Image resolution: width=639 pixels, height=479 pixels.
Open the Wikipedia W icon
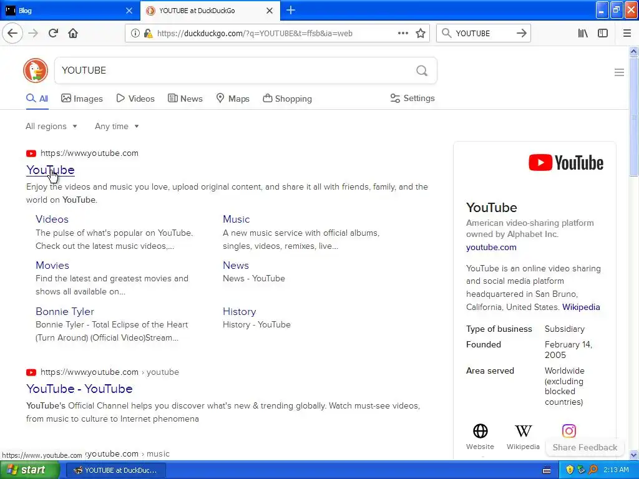(524, 431)
